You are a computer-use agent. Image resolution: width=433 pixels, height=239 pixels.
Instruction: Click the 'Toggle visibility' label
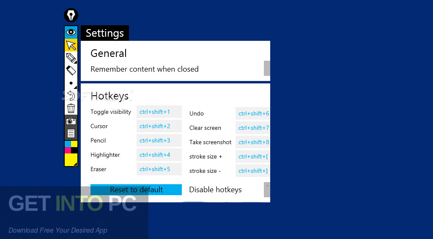(111, 112)
